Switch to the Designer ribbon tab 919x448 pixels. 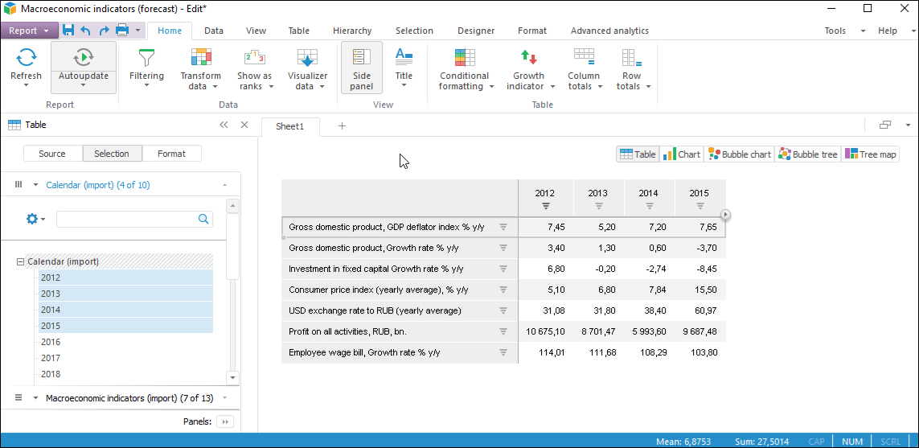476,31
